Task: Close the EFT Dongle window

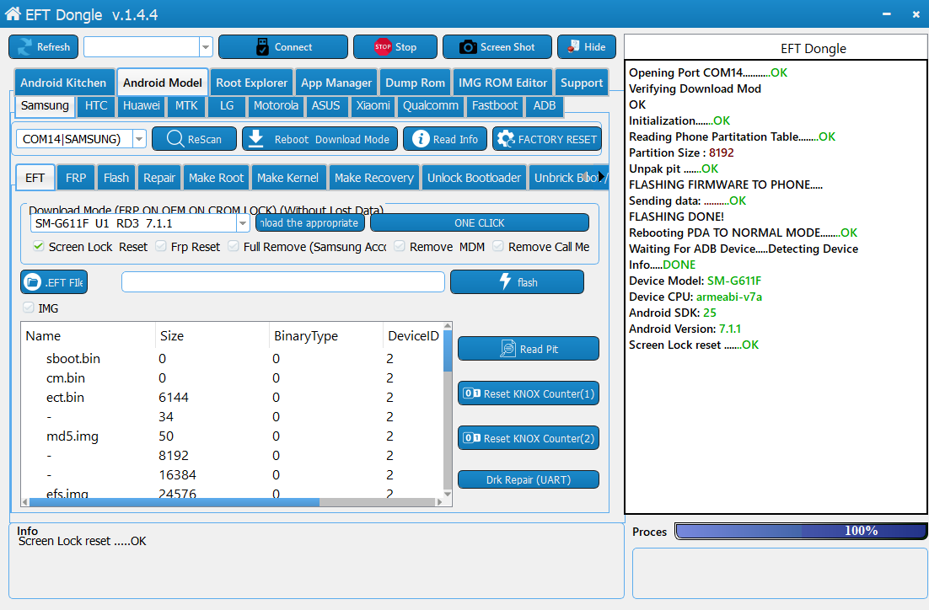Action: point(916,14)
